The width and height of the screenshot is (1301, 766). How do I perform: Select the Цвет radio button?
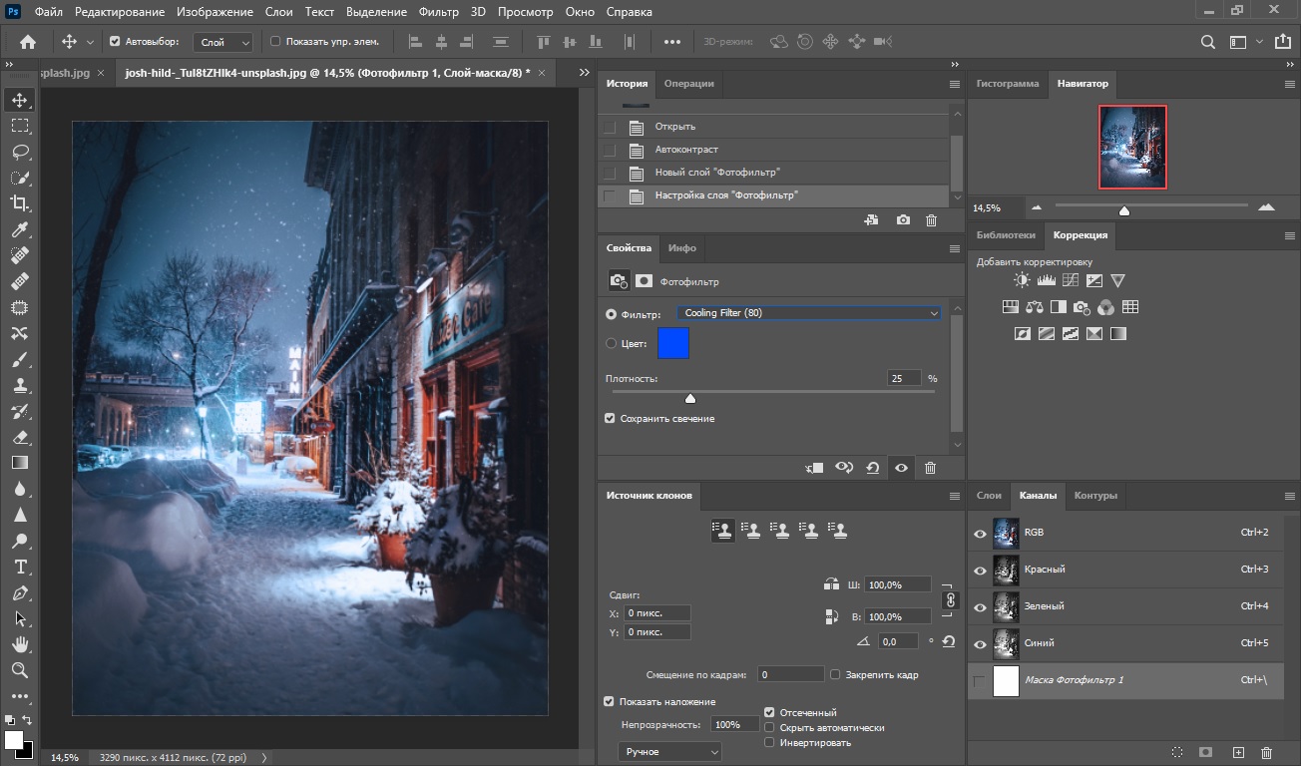(612, 343)
